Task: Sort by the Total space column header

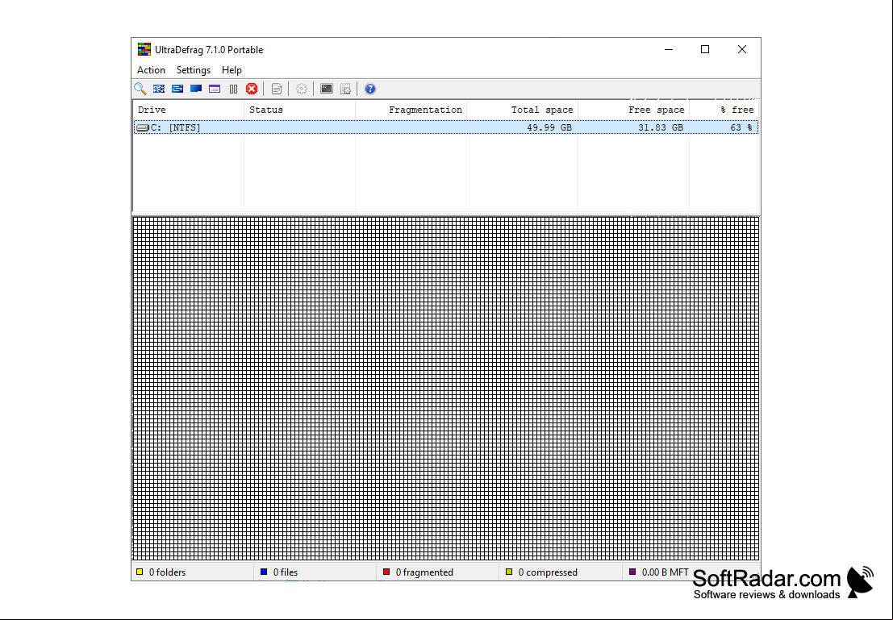Action: click(x=522, y=110)
